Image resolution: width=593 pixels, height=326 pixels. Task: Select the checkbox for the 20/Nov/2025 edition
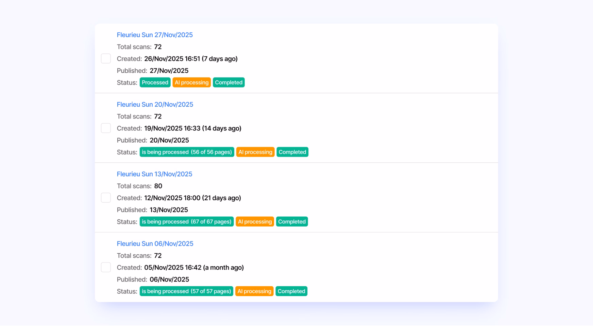point(106,128)
